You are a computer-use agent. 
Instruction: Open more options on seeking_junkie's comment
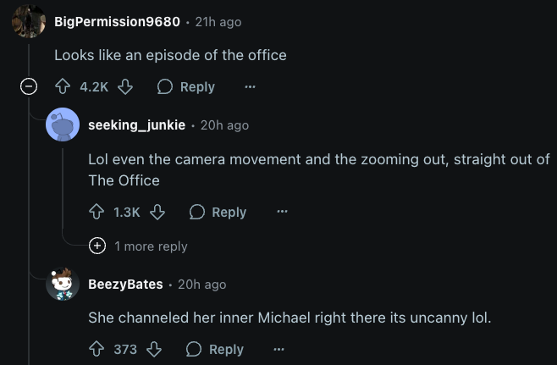(x=283, y=212)
